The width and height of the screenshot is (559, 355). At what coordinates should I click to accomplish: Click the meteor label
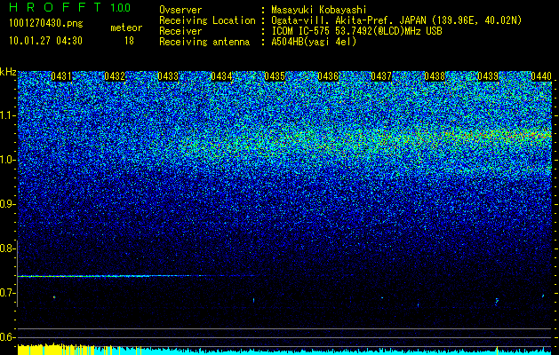(x=126, y=28)
